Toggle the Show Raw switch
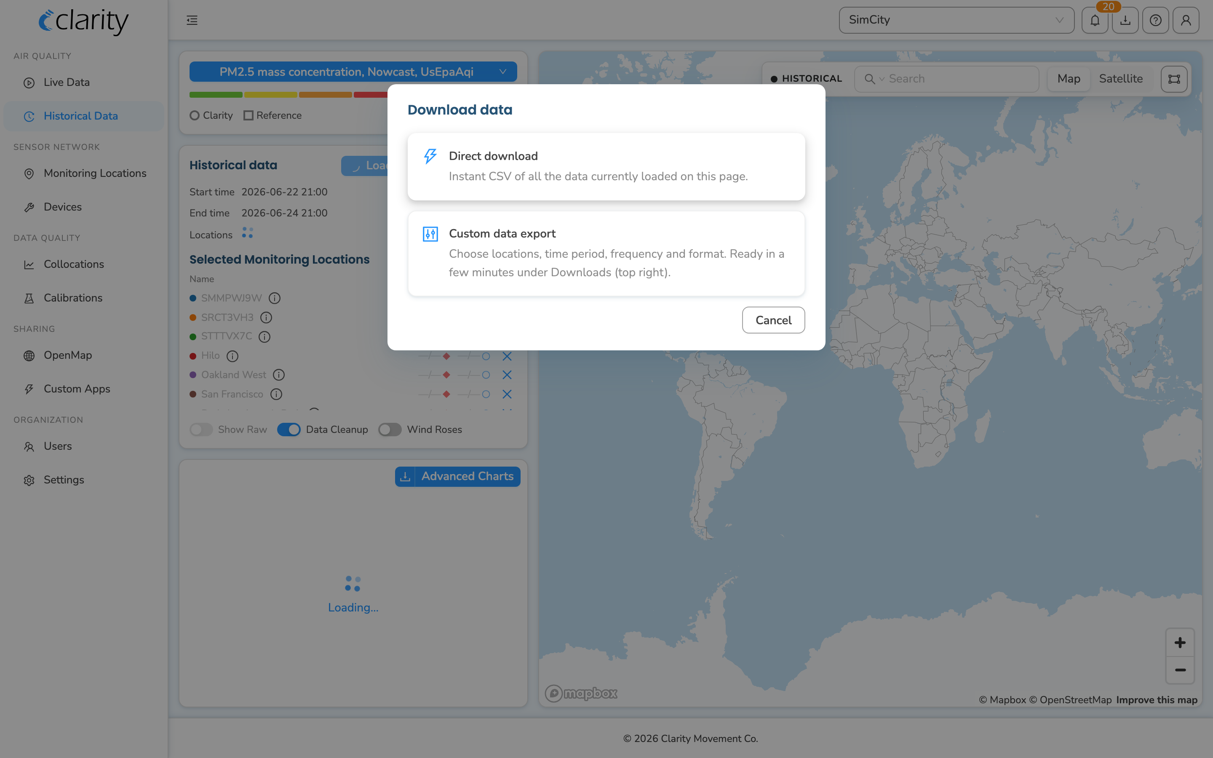The width and height of the screenshot is (1213, 758). tap(201, 430)
